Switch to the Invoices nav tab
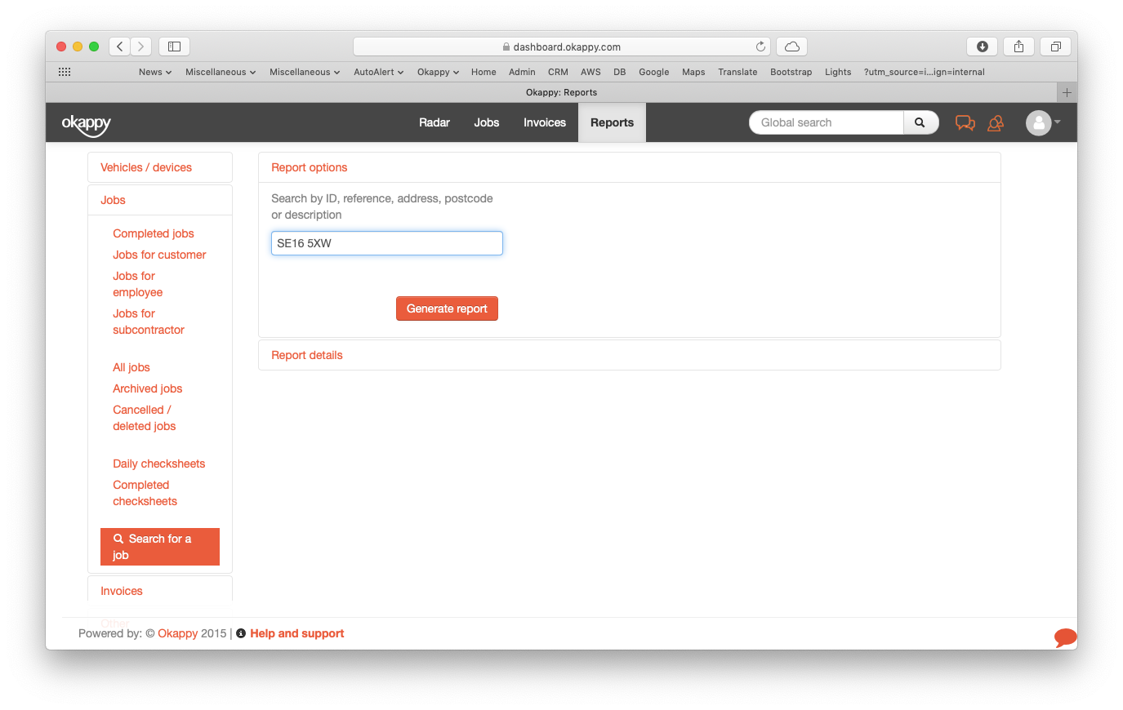1123x710 pixels. [x=544, y=122]
